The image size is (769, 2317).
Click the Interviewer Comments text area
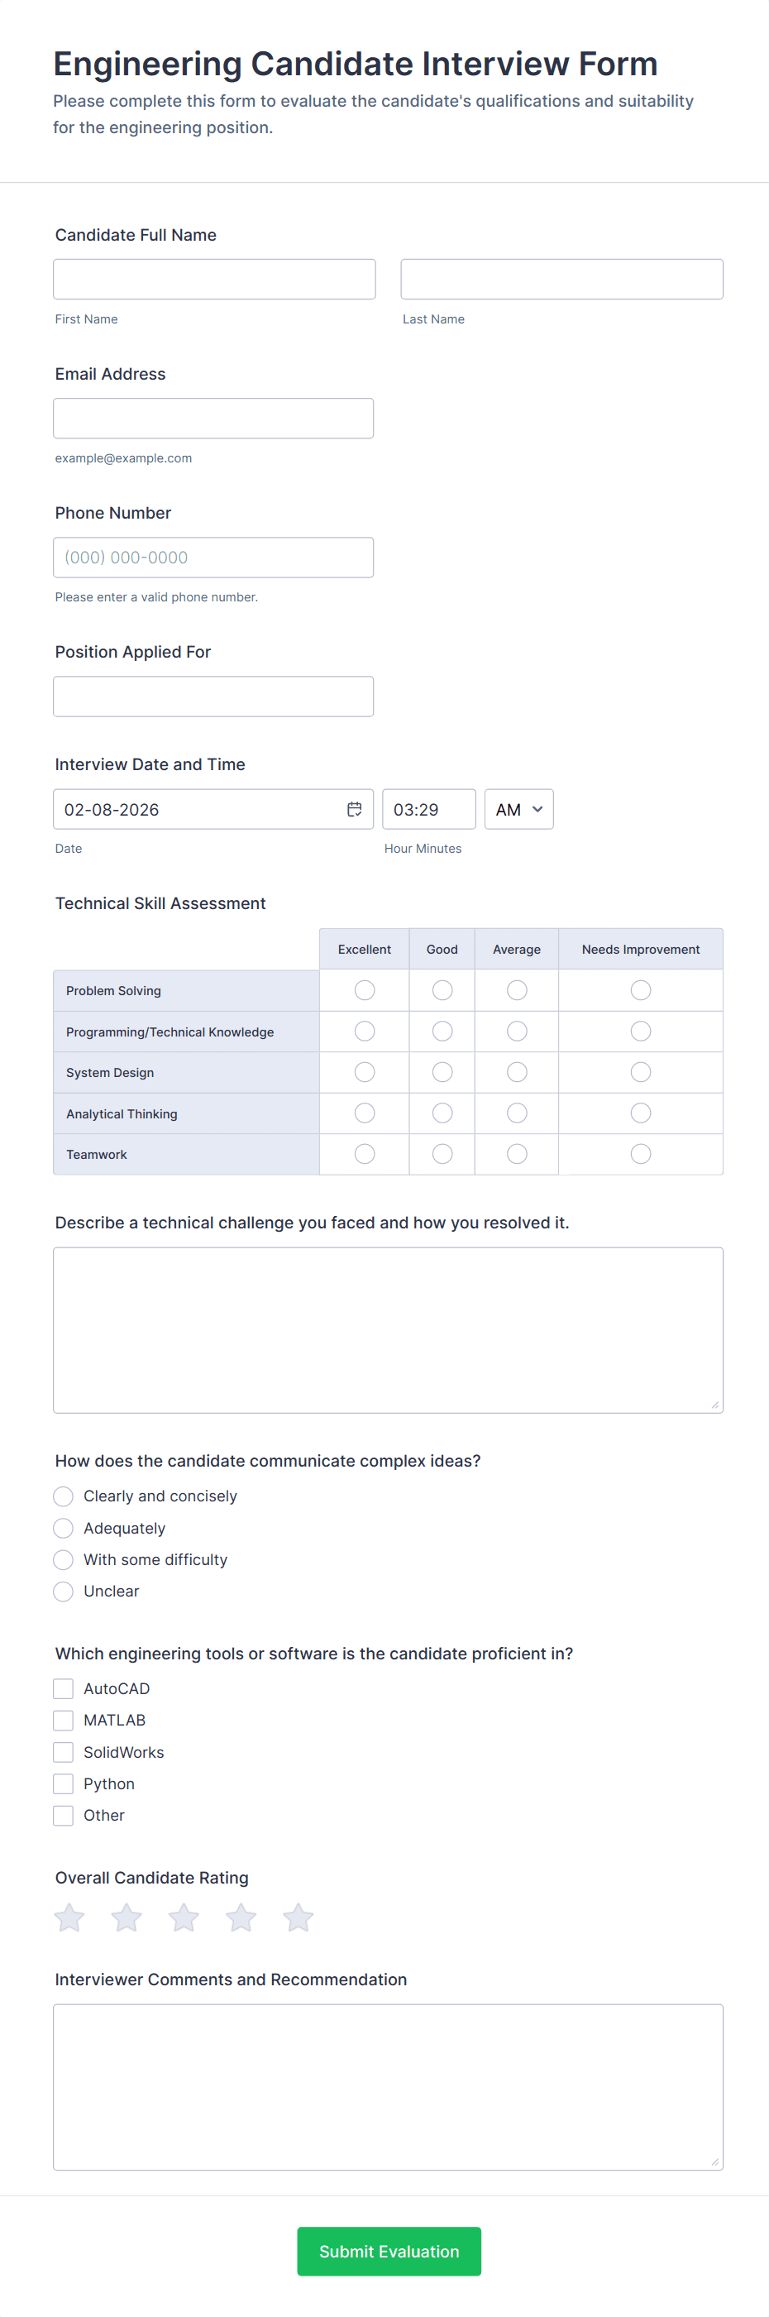point(388,2086)
